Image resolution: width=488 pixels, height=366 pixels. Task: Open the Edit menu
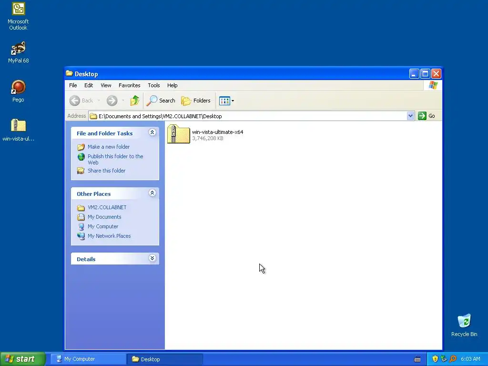coord(89,85)
